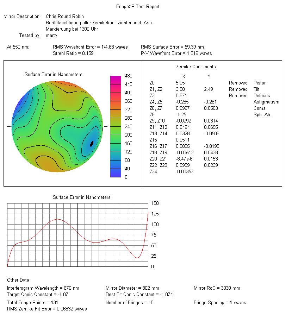Click Fringe Spacing = 1 waves

(x=220, y=303)
